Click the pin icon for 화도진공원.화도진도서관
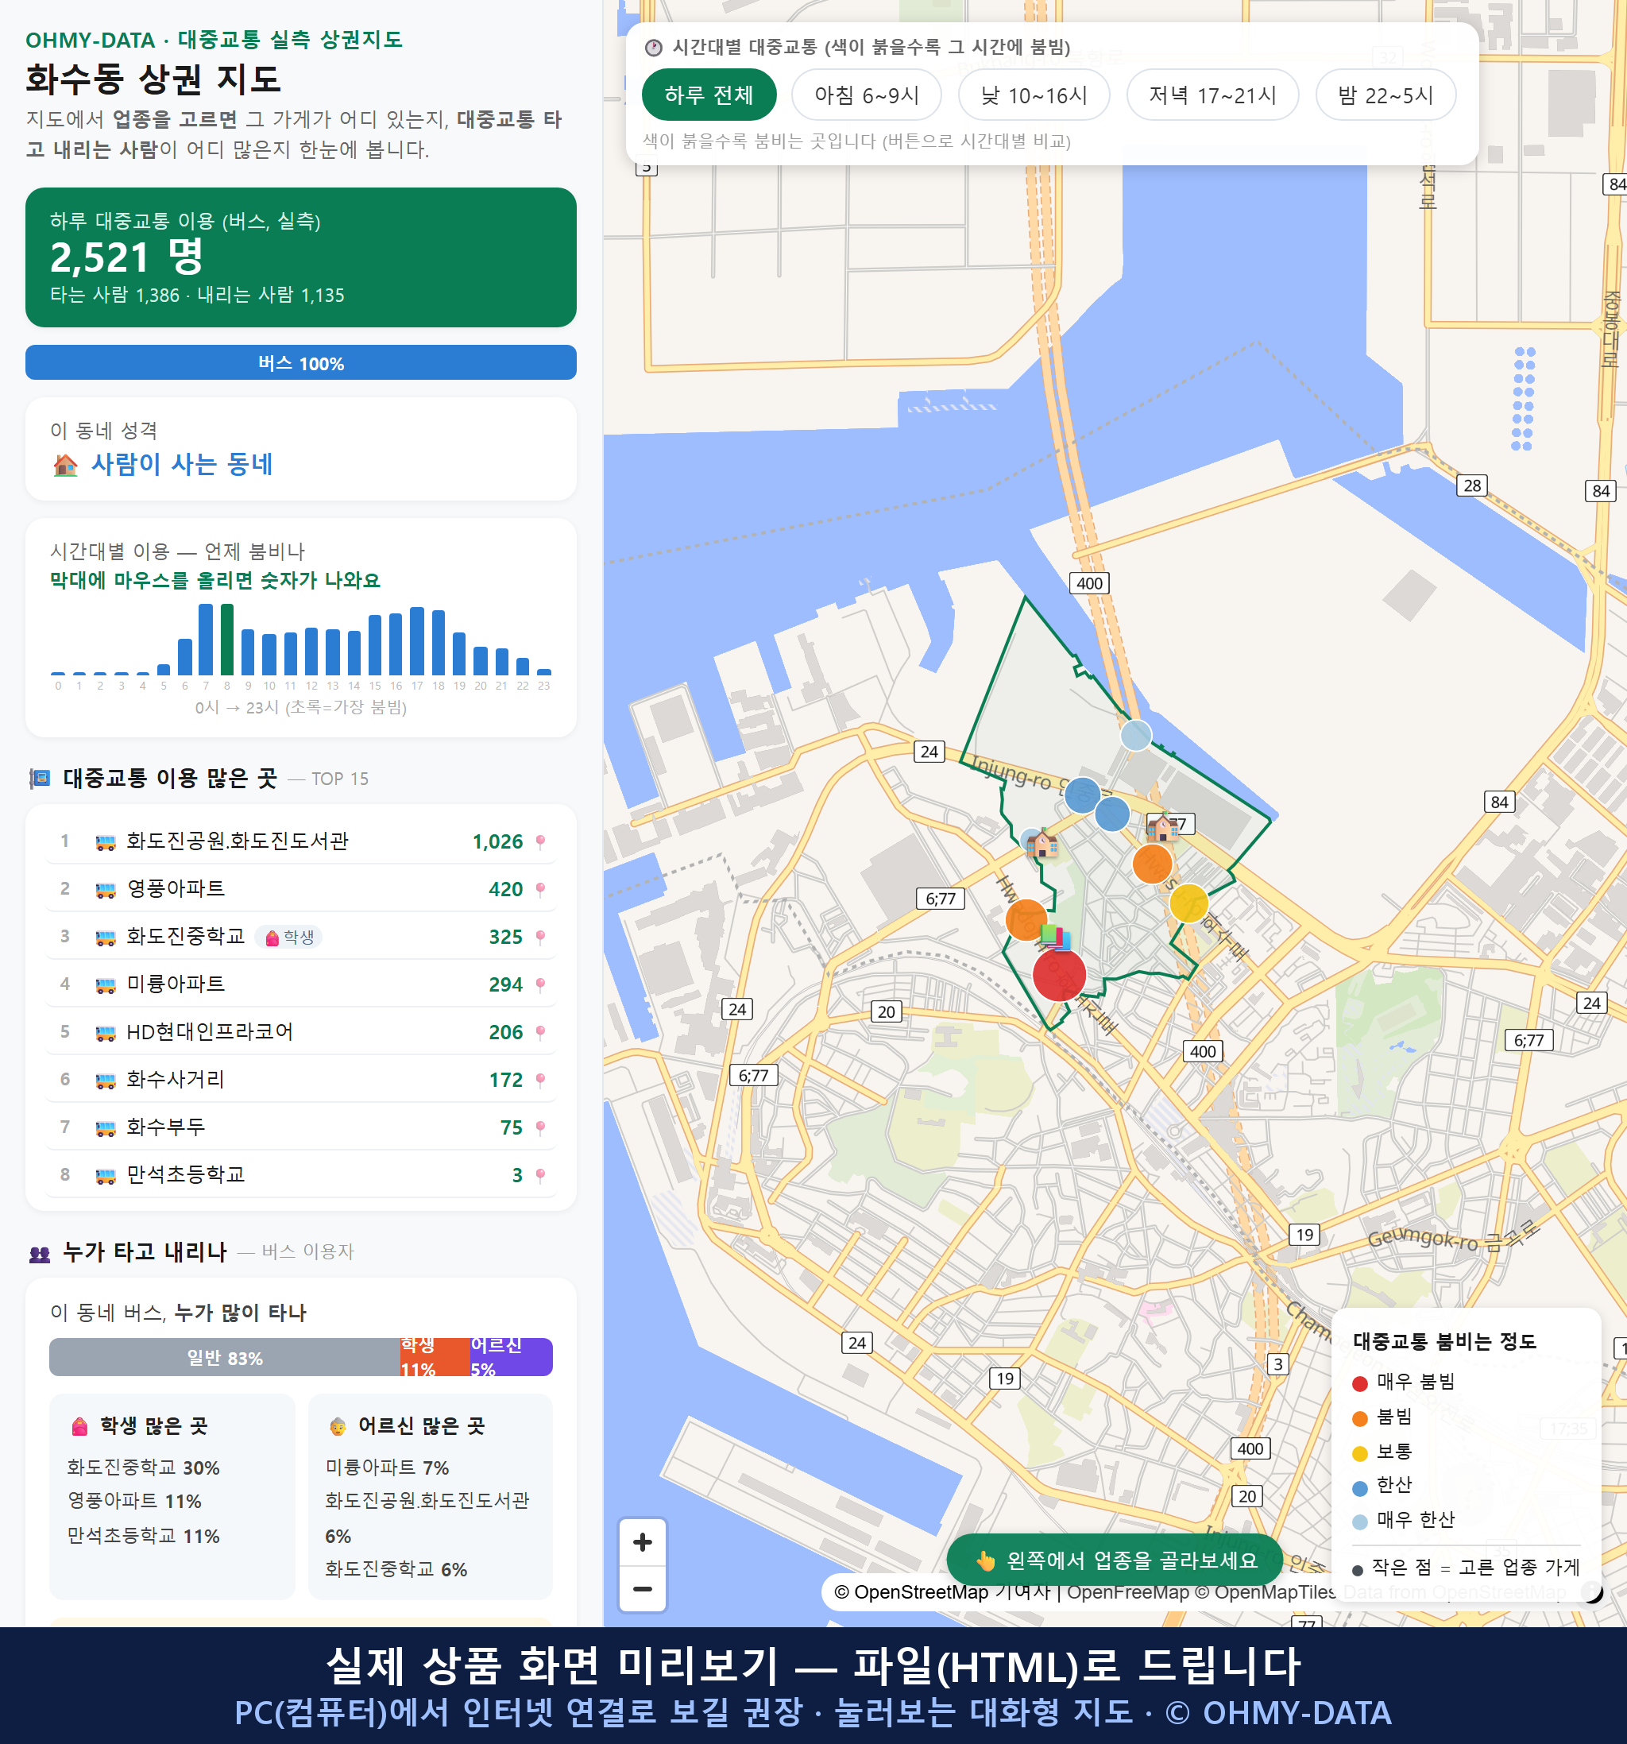 [540, 842]
